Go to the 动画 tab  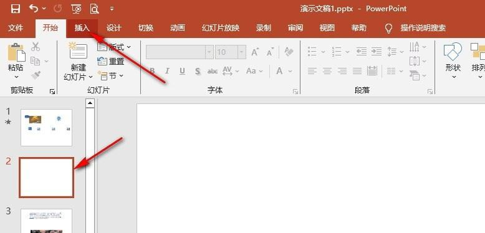pos(178,28)
